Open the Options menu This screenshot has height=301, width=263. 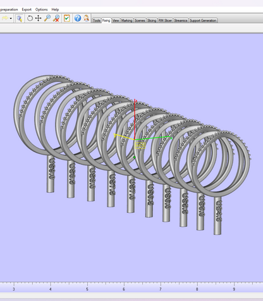(42, 10)
